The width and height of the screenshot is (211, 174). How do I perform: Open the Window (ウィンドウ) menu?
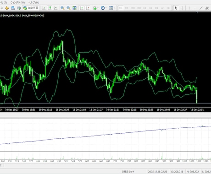pyautogui.click(x=17, y=3)
